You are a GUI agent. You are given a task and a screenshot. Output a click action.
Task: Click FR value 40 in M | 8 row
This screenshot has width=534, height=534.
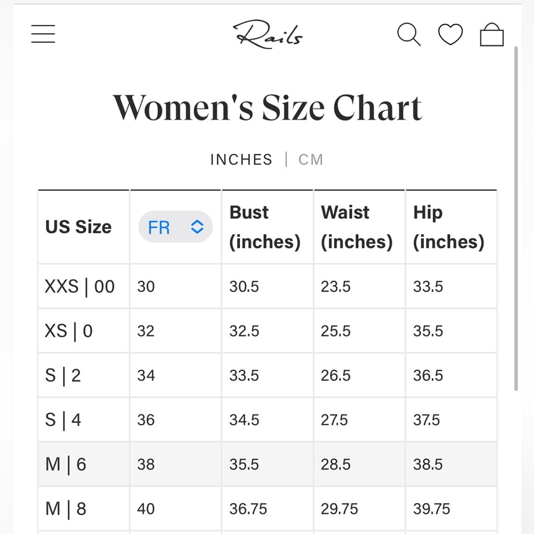(x=146, y=509)
